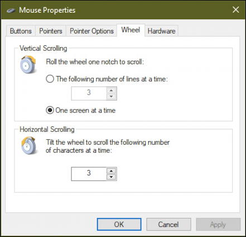Screen dimensions: 246x237
Task: Decrease horizontal scroll characters with down arrow
Action: coord(111,177)
